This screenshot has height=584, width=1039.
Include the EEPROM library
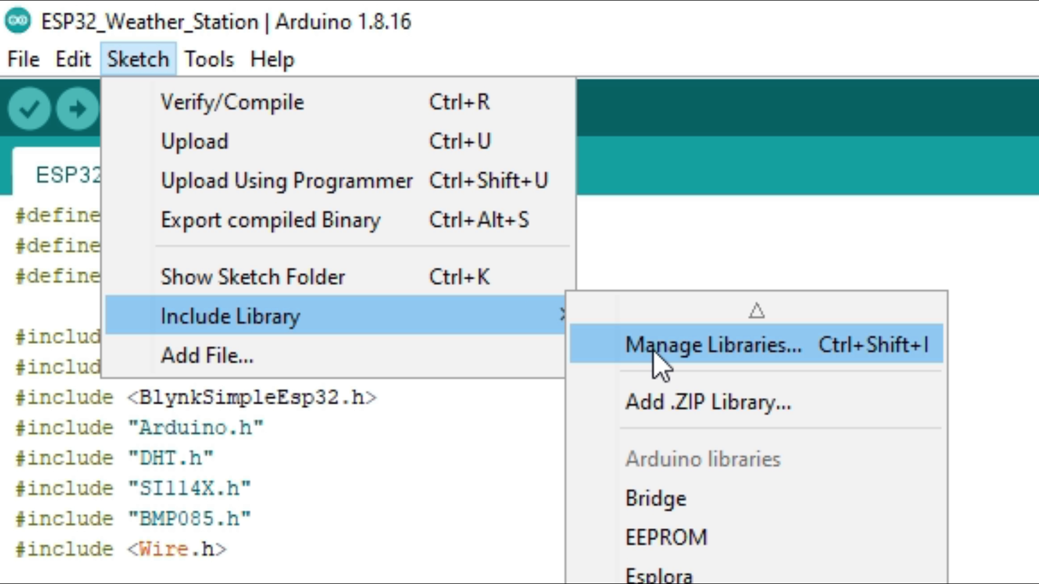point(666,537)
